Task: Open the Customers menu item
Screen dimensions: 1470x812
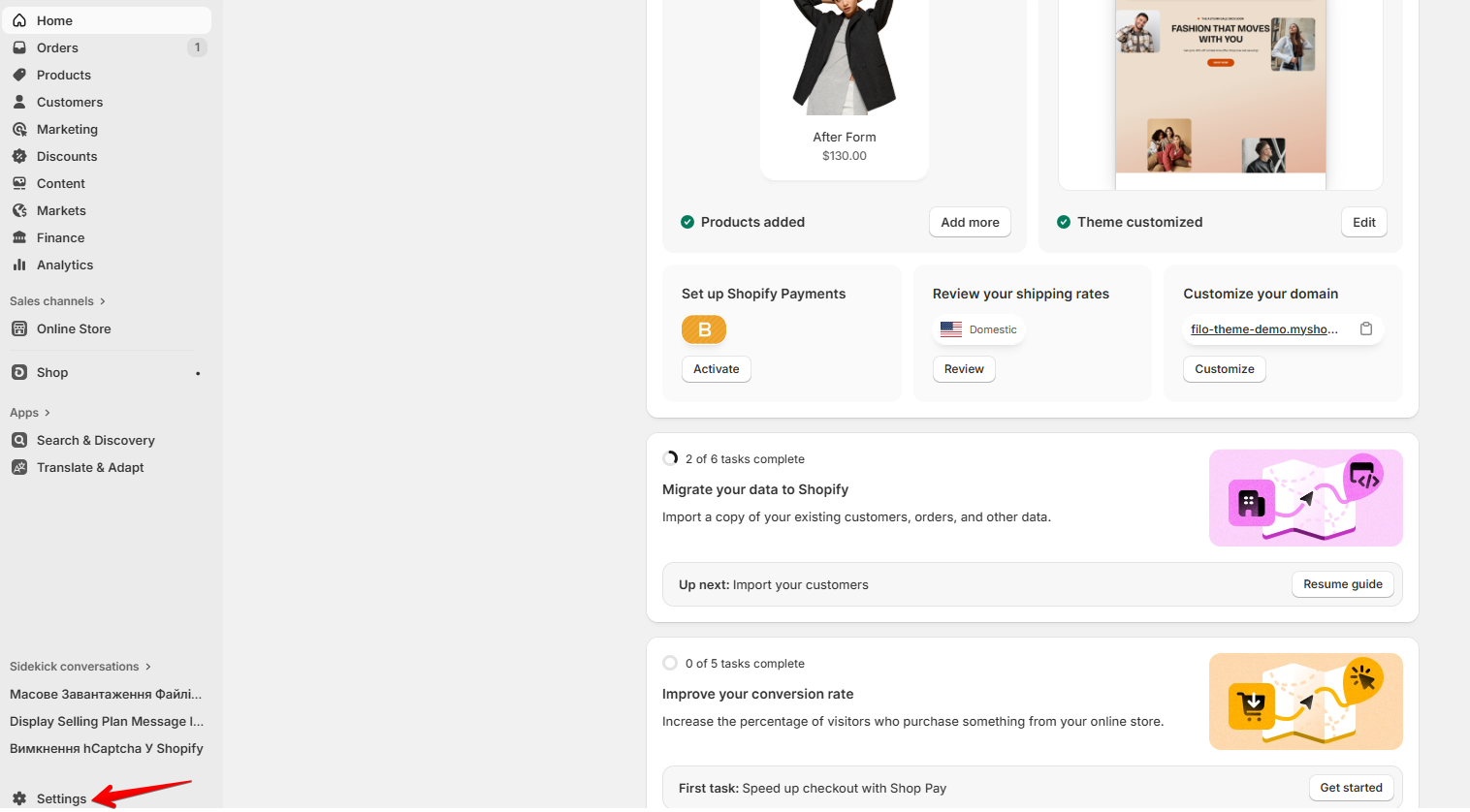Action: [70, 102]
